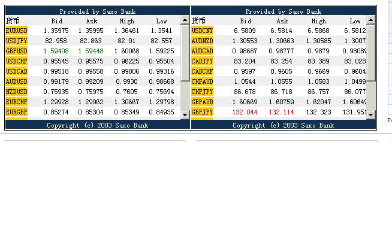
Task: Click the EURCHF ask value 1.29962
Action: (91, 102)
